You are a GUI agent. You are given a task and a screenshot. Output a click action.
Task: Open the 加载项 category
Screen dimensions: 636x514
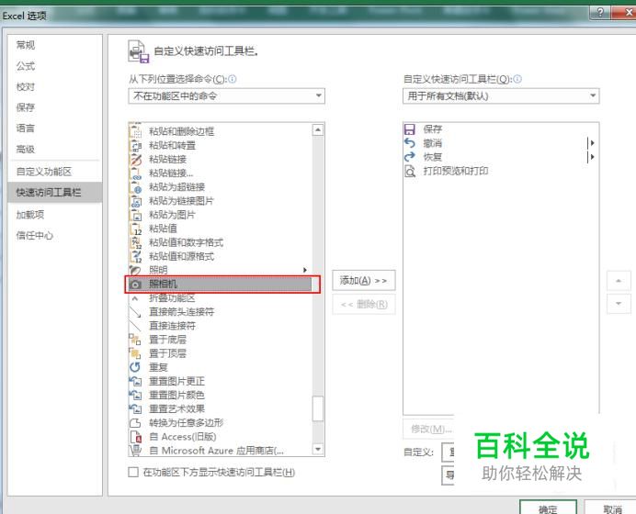point(30,215)
